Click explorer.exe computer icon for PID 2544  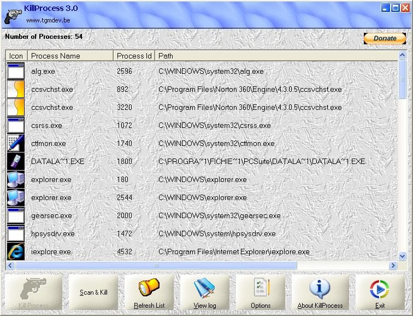16,197
